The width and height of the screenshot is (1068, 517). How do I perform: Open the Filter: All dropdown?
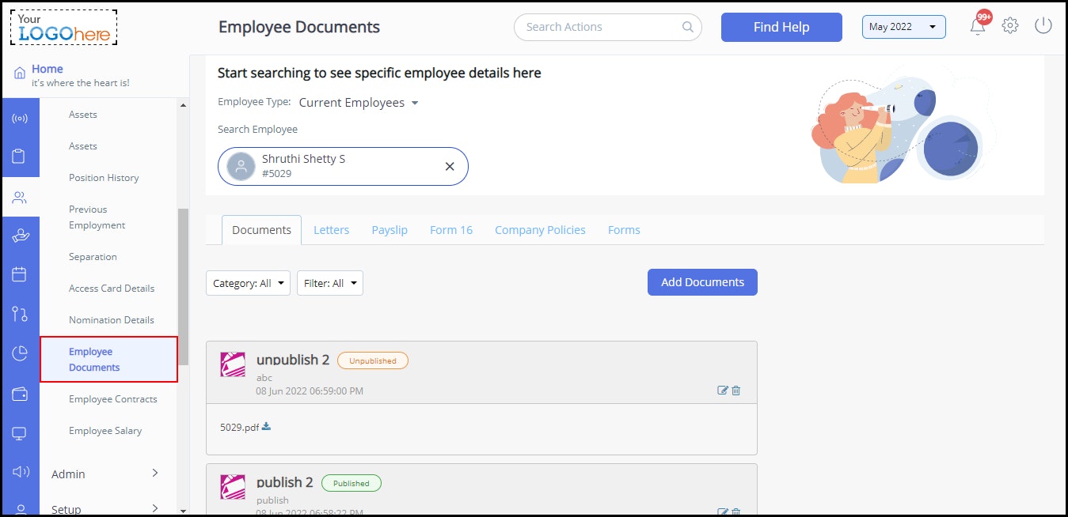[330, 282]
